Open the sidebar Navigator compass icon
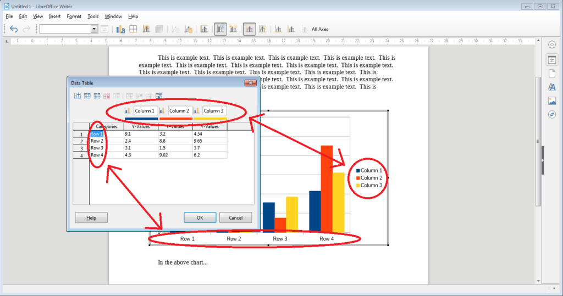The image size is (563, 296). click(x=552, y=114)
